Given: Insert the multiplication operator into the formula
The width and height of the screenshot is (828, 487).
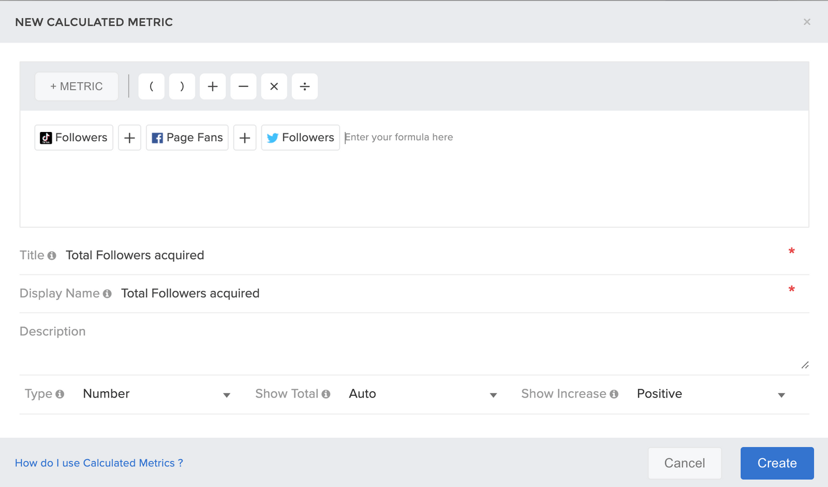Looking at the screenshot, I should tap(274, 86).
